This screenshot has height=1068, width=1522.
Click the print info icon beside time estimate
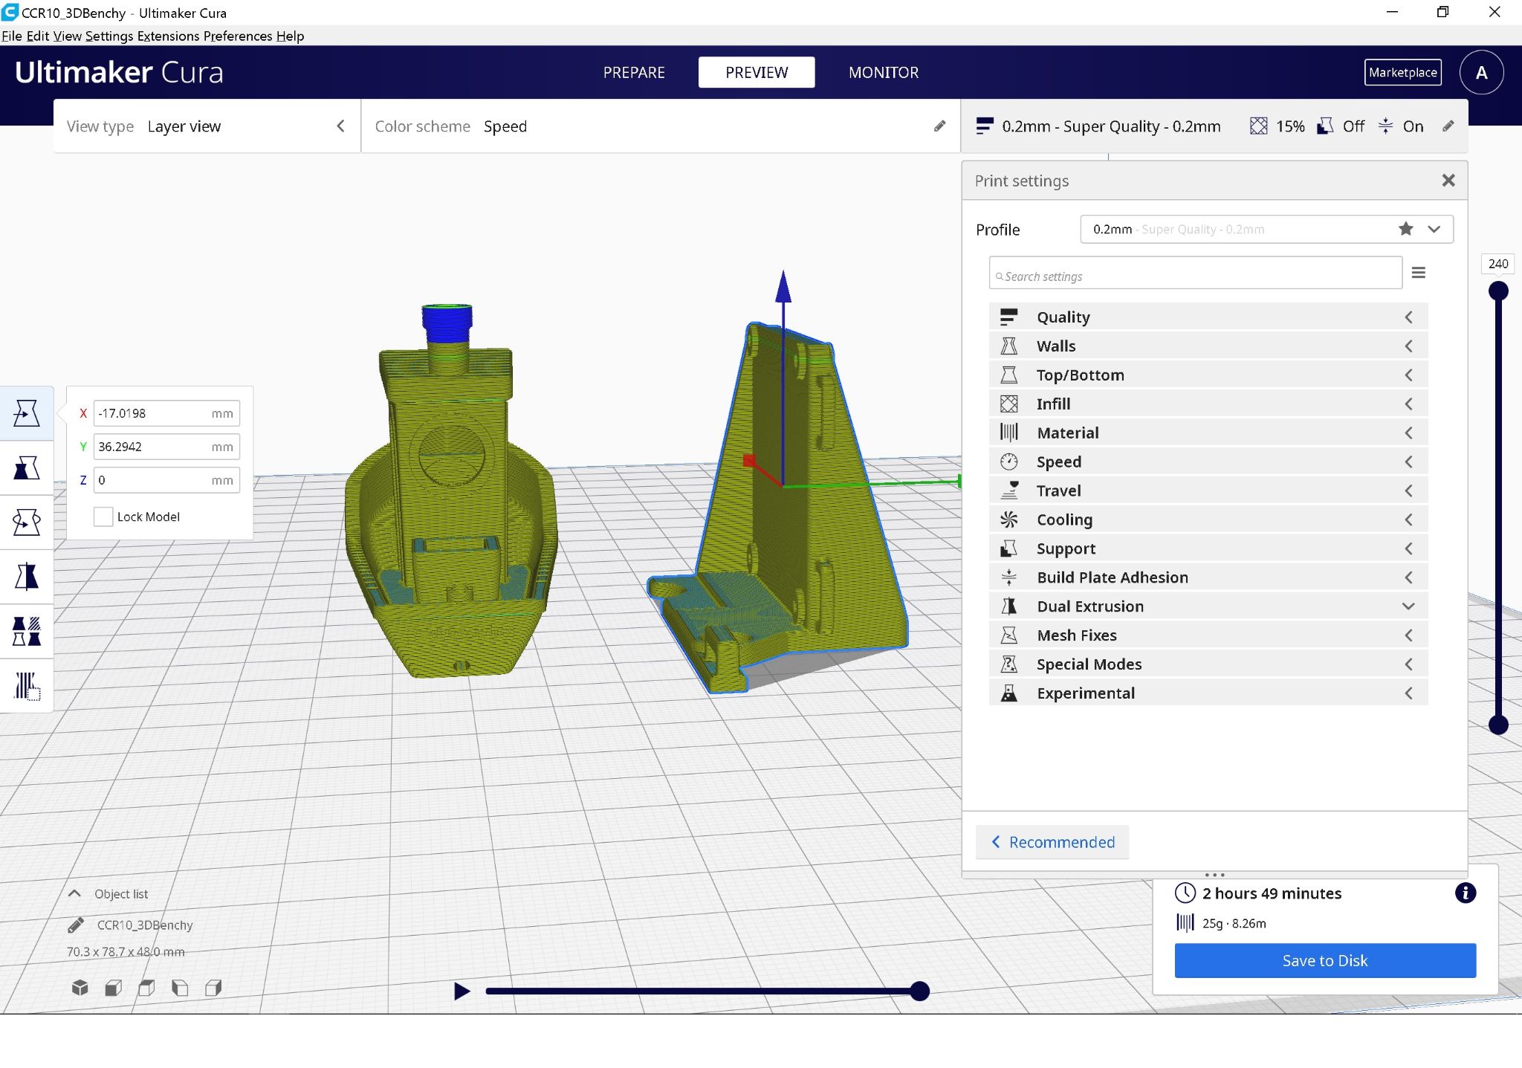[1465, 893]
